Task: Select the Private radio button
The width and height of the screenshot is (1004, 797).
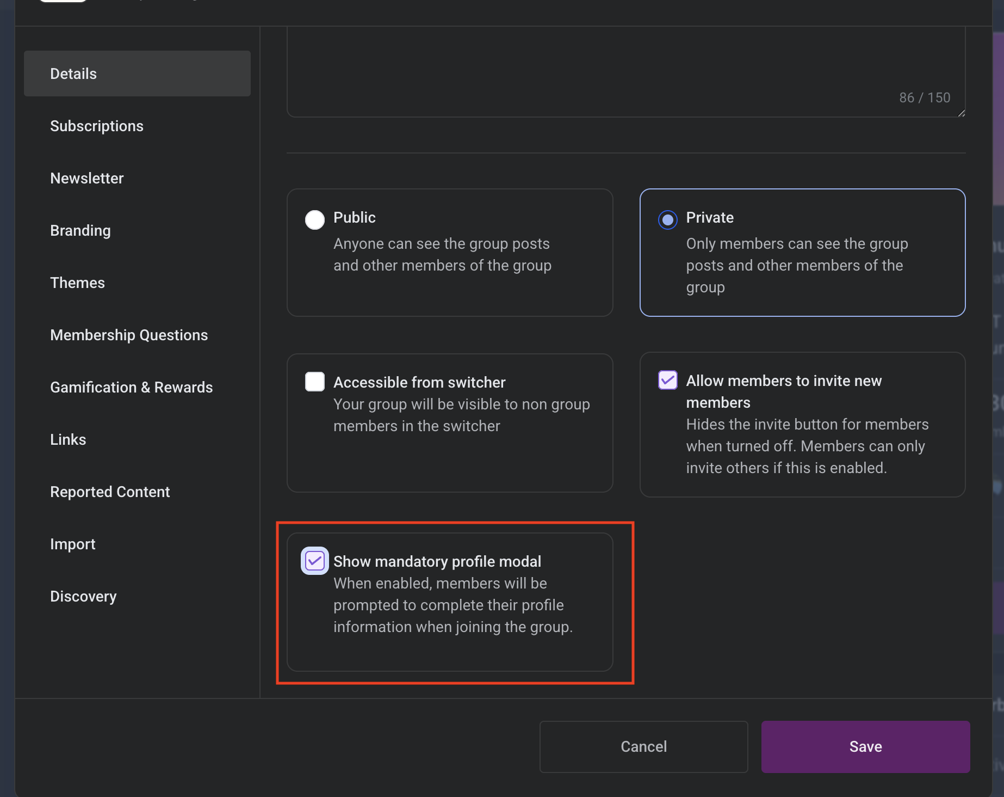Action: coord(667,219)
